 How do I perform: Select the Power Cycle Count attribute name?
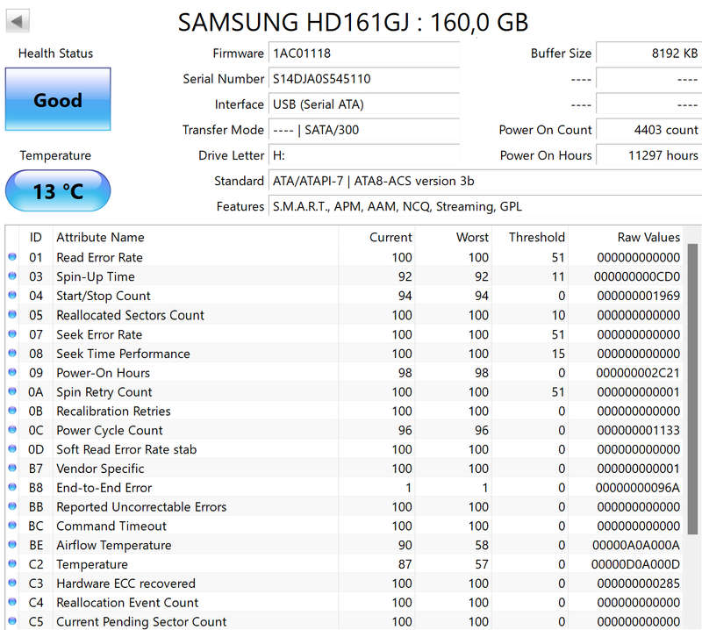pyautogui.click(x=110, y=430)
